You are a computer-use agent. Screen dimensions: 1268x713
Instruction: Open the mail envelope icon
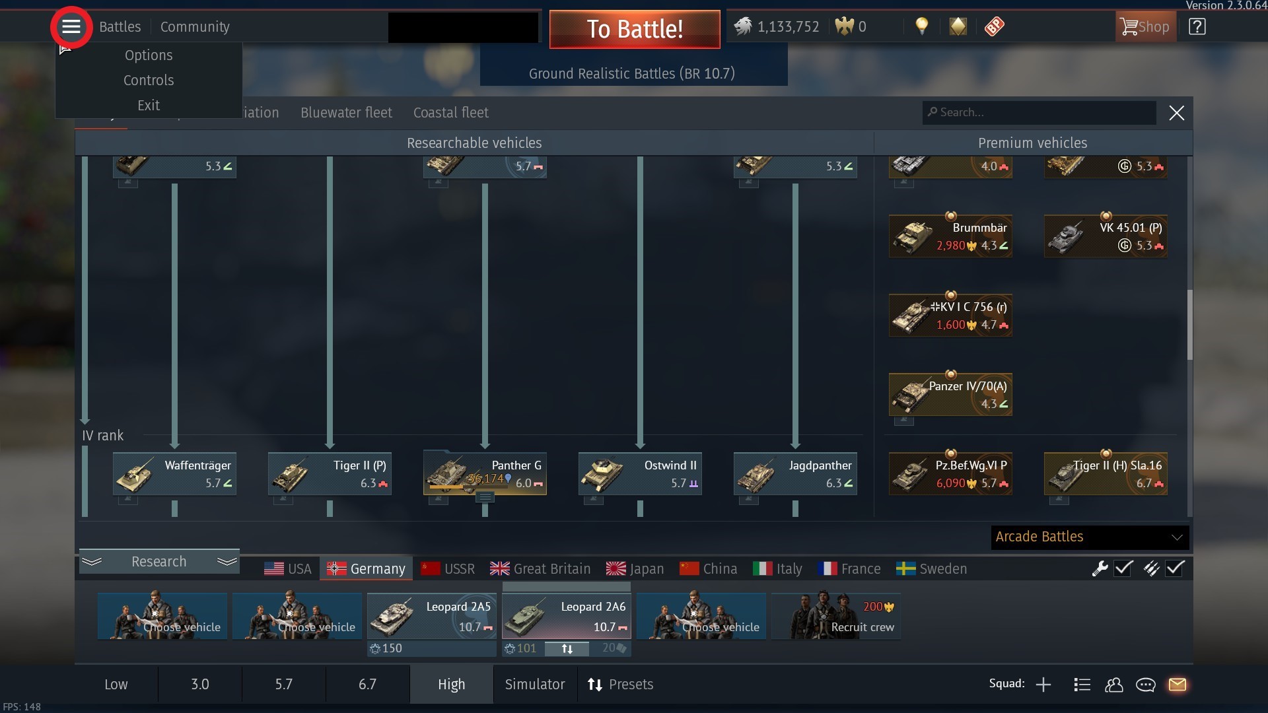point(1178,685)
